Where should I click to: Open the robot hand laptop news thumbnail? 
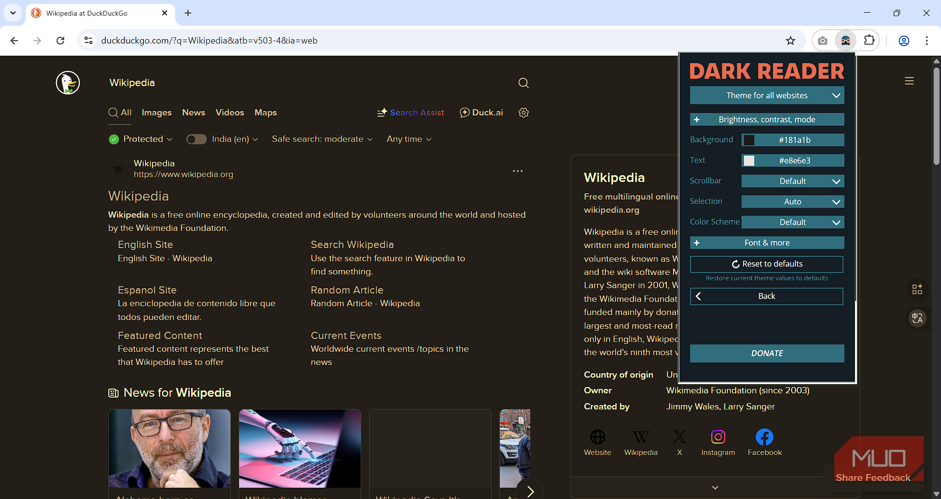pos(300,449)
